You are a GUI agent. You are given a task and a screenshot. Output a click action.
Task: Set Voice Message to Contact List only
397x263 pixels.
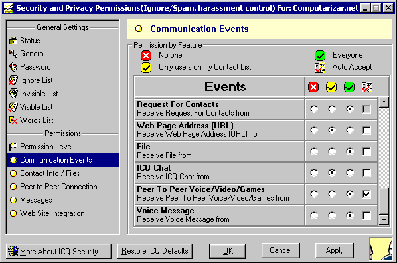point(332,216)
